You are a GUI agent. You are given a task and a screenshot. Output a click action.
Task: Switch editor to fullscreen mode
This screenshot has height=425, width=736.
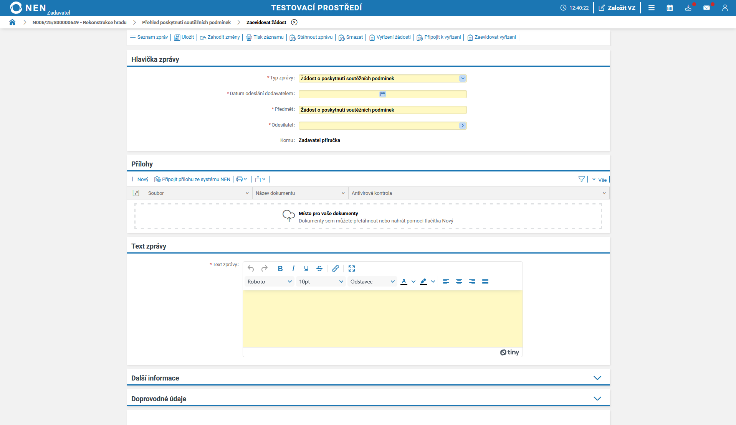point(351,269)
